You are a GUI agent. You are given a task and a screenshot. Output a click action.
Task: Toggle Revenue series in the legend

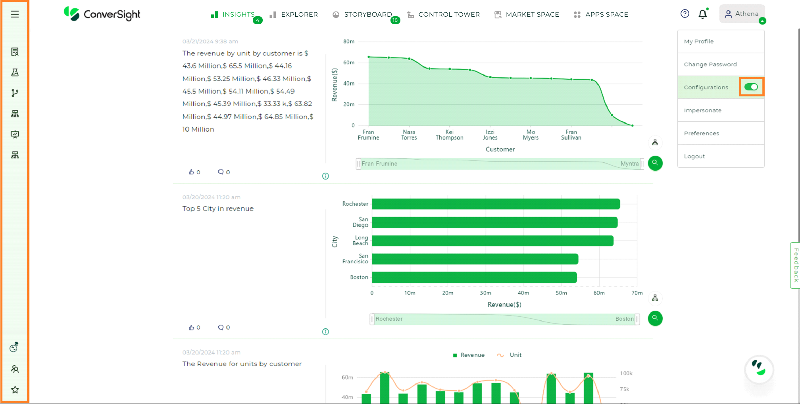(x=469, y=355)
